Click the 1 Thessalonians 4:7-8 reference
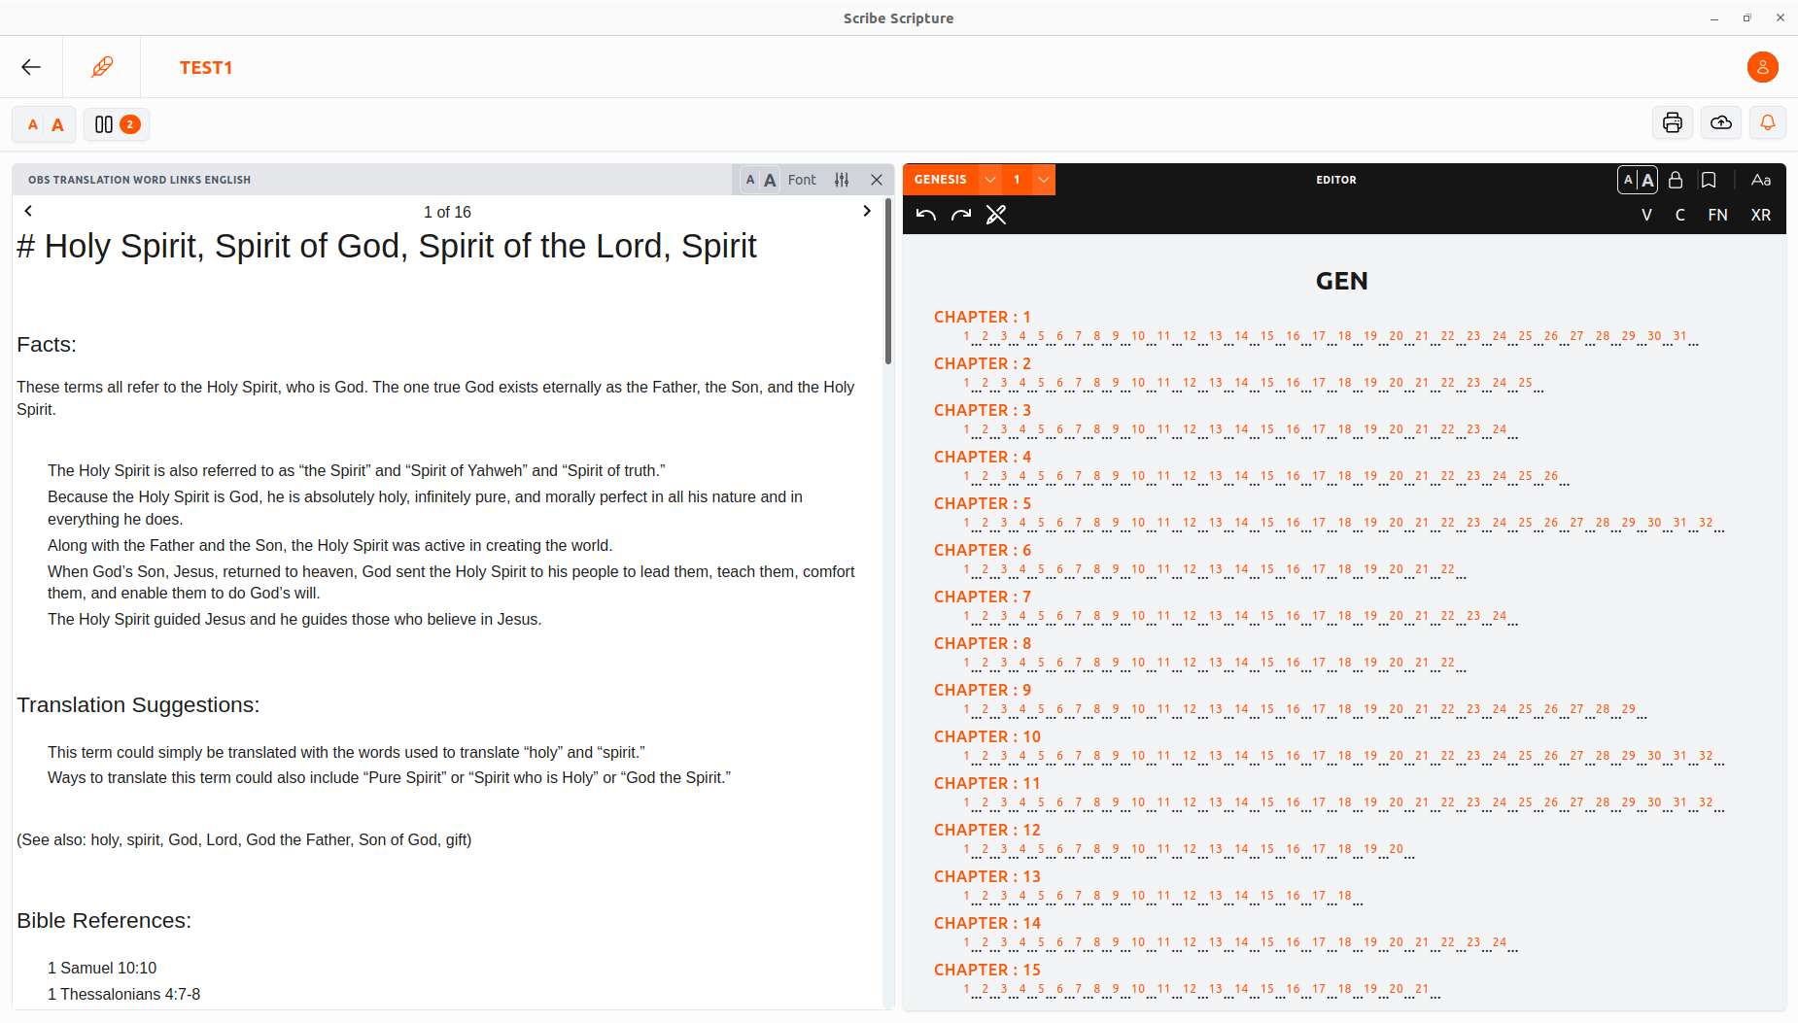Viewport: 1798px width, 1023px height. [123, 994]
